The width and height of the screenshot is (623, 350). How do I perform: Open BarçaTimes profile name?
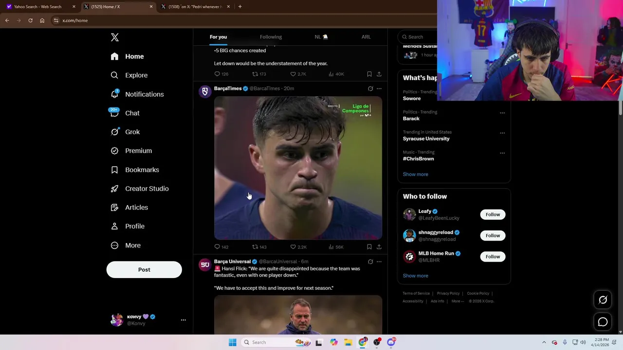(x=228, y=88)
